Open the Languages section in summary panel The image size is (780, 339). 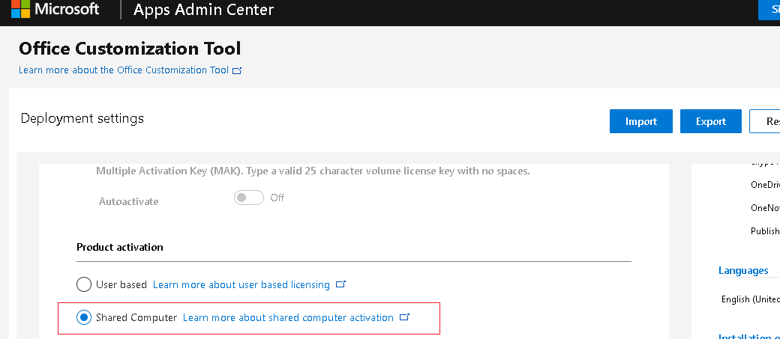[743, 270]
